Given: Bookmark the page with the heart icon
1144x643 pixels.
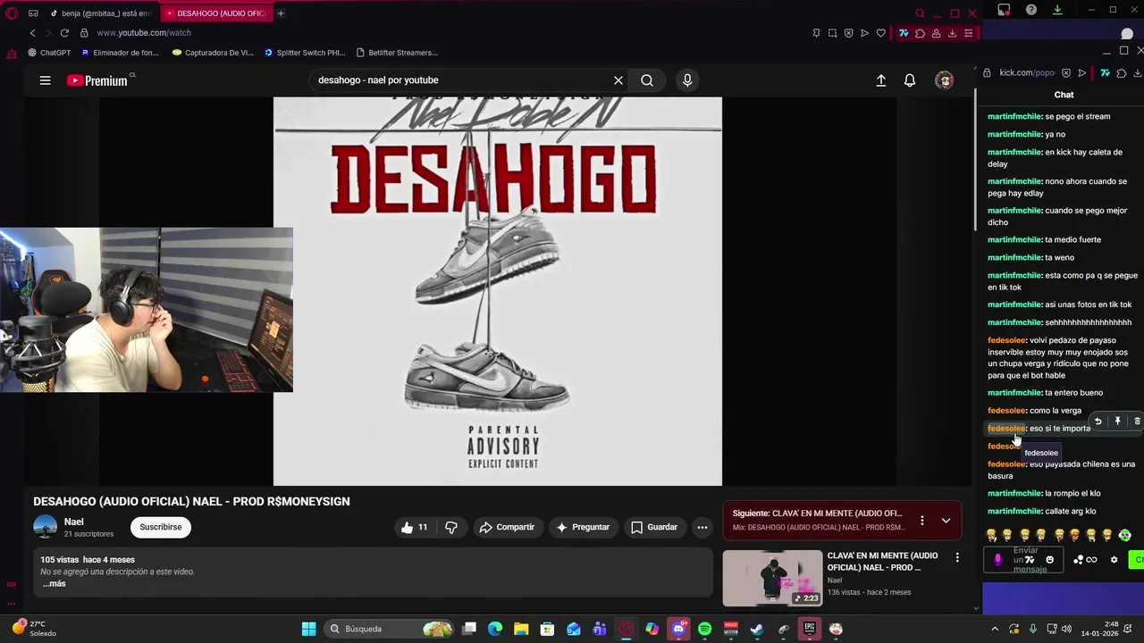Looking at the screenshot, I should 880,33.
